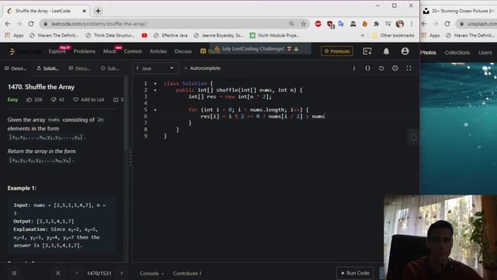The height and width of the screenshot is (280, 497).
Task: Open the Submissions tab
Action: (110, 68)
